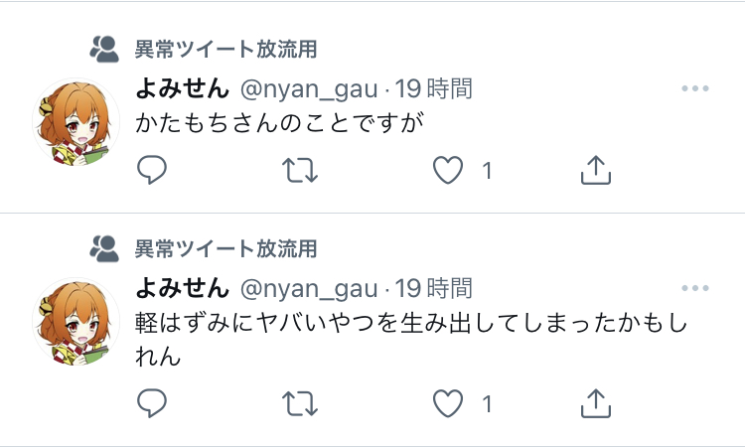Reply to the かたもちさんのことですが tweet
This screenshot has height=448, width=745.
coord(151,171)
